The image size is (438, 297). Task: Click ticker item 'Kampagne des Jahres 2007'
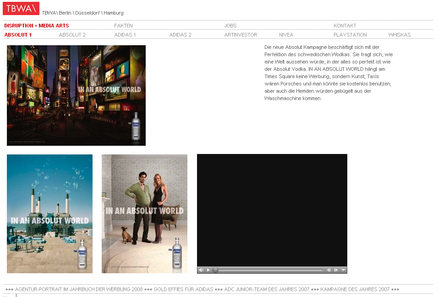[x=355, y=289]
